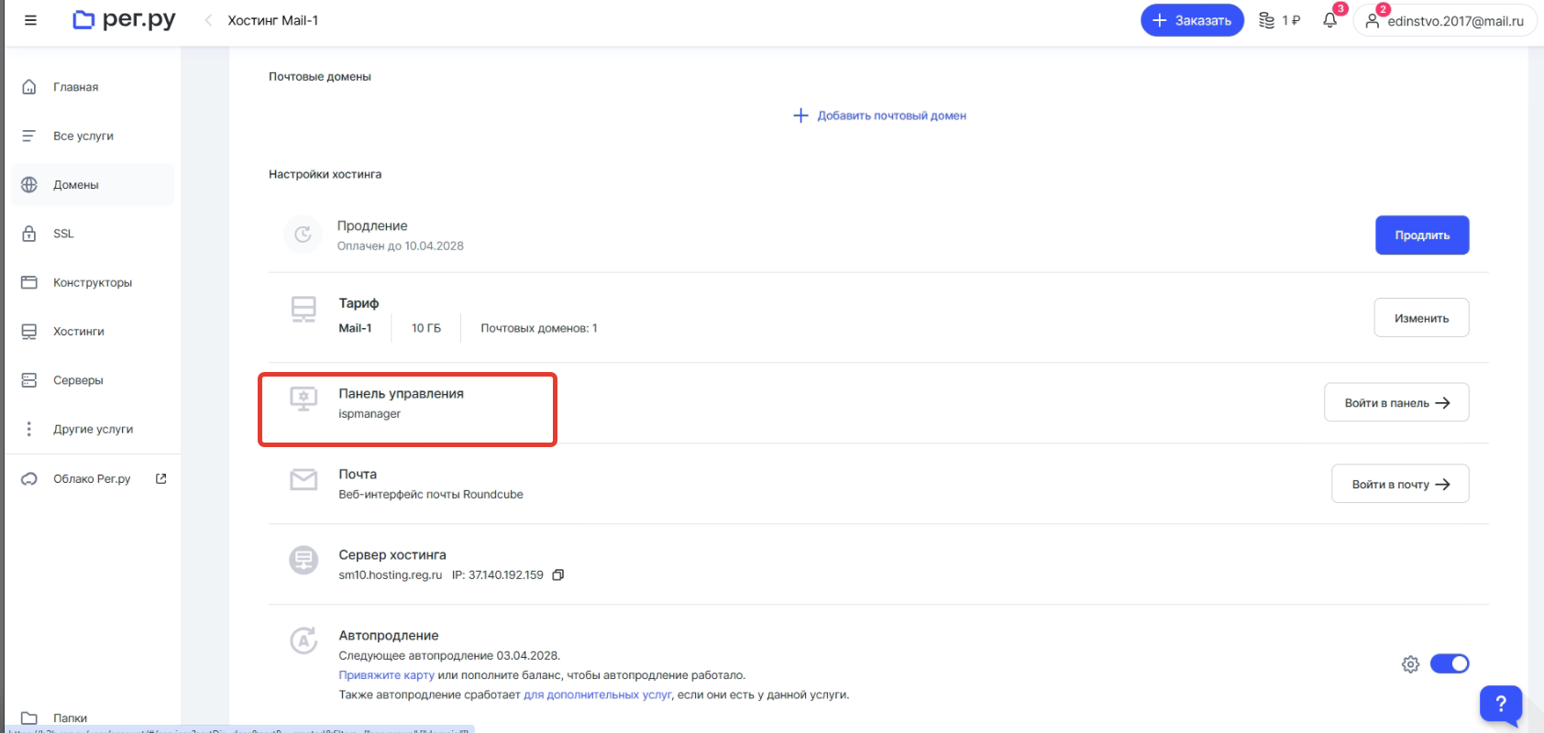The height and width of the screenshot is (733, 1544).
Task: Click the Домены globe icon
Action: point(29,184)
